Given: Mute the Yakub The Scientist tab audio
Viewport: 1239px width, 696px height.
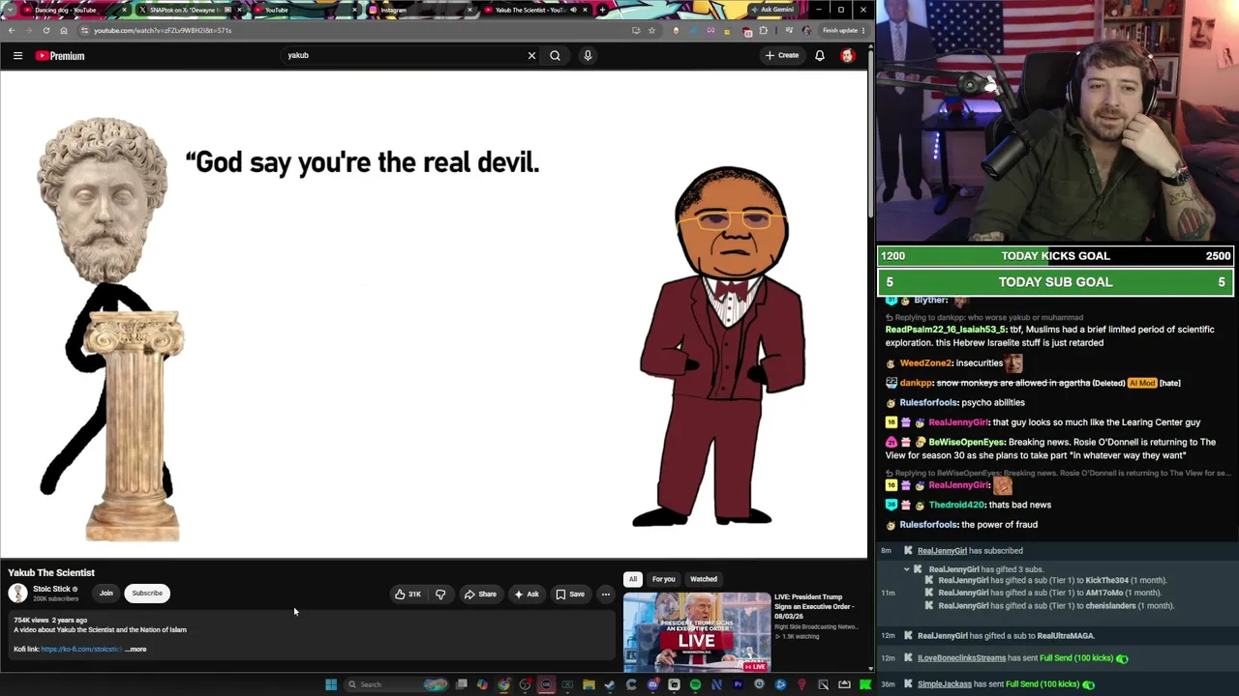Looking at the screenshot, I should click(x=573, y=10).
